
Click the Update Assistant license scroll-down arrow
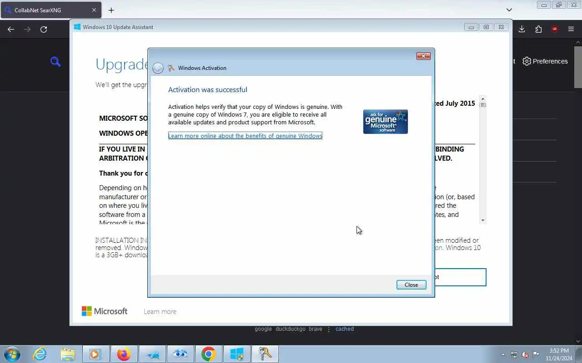pos(483,220)
